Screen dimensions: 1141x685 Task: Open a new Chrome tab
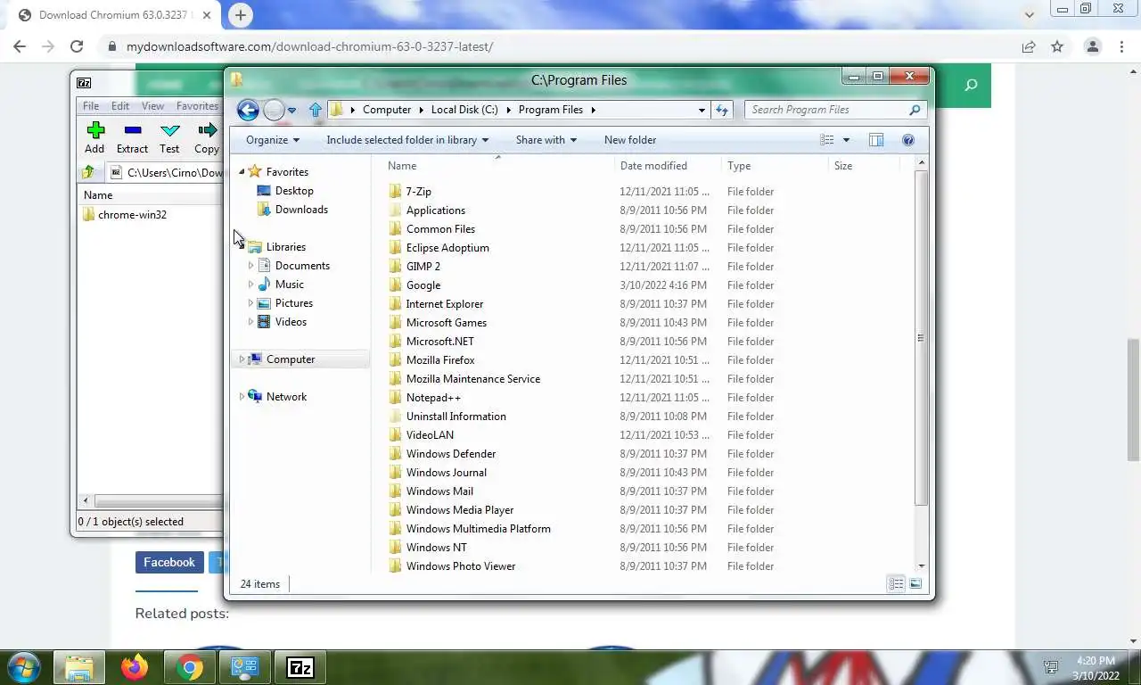click(241, 14)
